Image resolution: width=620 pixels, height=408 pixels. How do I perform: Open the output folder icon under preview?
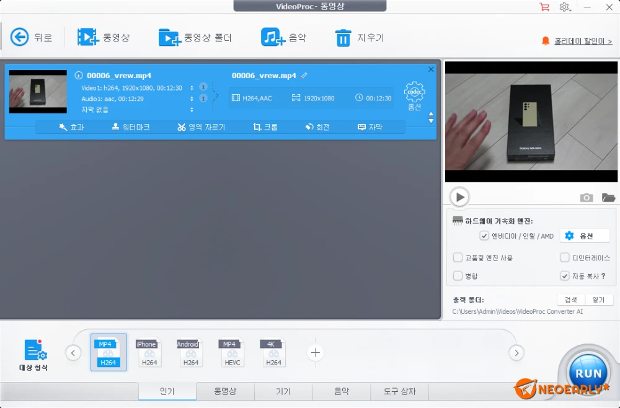[x=608, y=197]
